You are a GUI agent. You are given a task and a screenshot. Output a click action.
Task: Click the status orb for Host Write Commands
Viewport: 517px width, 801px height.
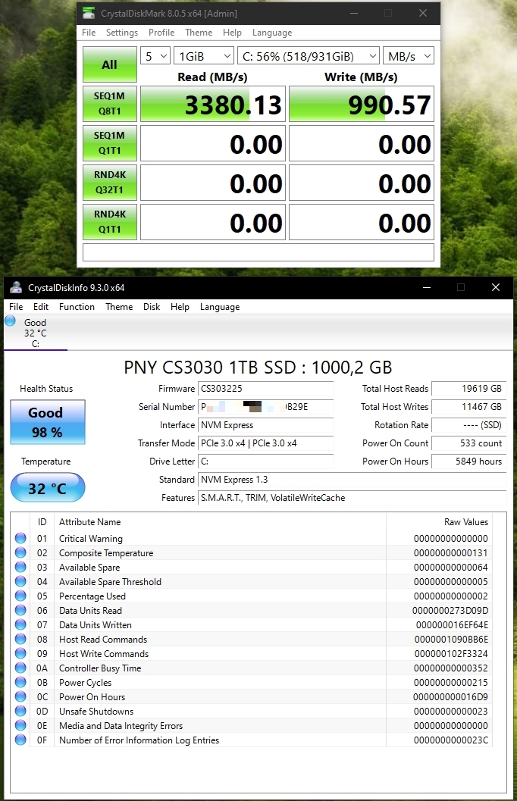click(20, 653)
